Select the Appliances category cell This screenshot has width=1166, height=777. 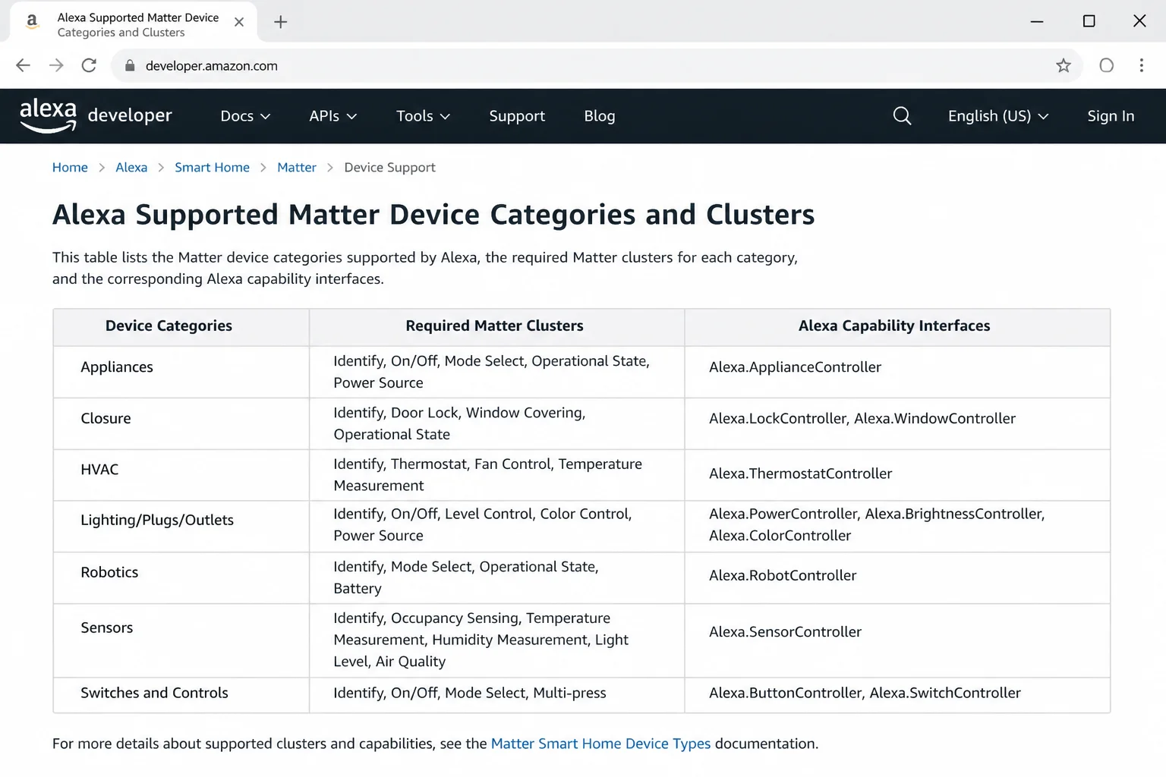[x=181, y=372]
